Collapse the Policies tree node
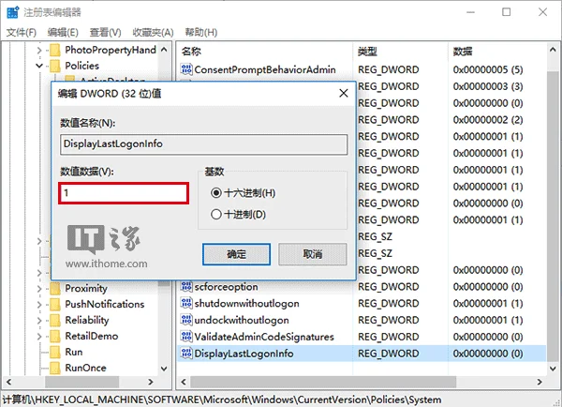 coord(39,66)
